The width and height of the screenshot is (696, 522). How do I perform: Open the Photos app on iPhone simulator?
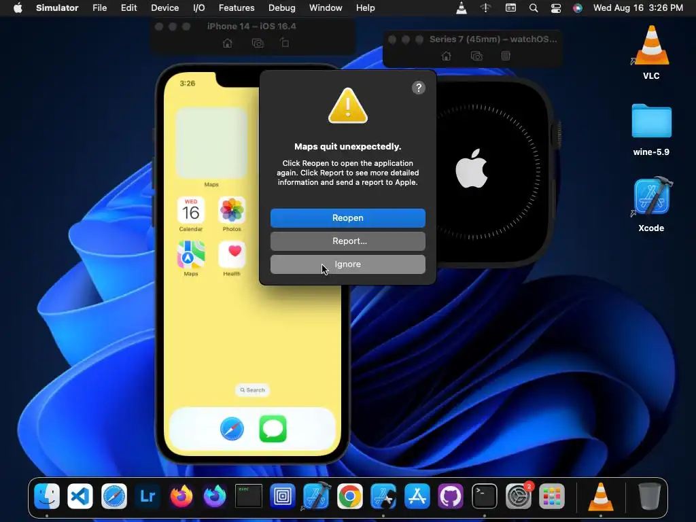pos(232,211)
